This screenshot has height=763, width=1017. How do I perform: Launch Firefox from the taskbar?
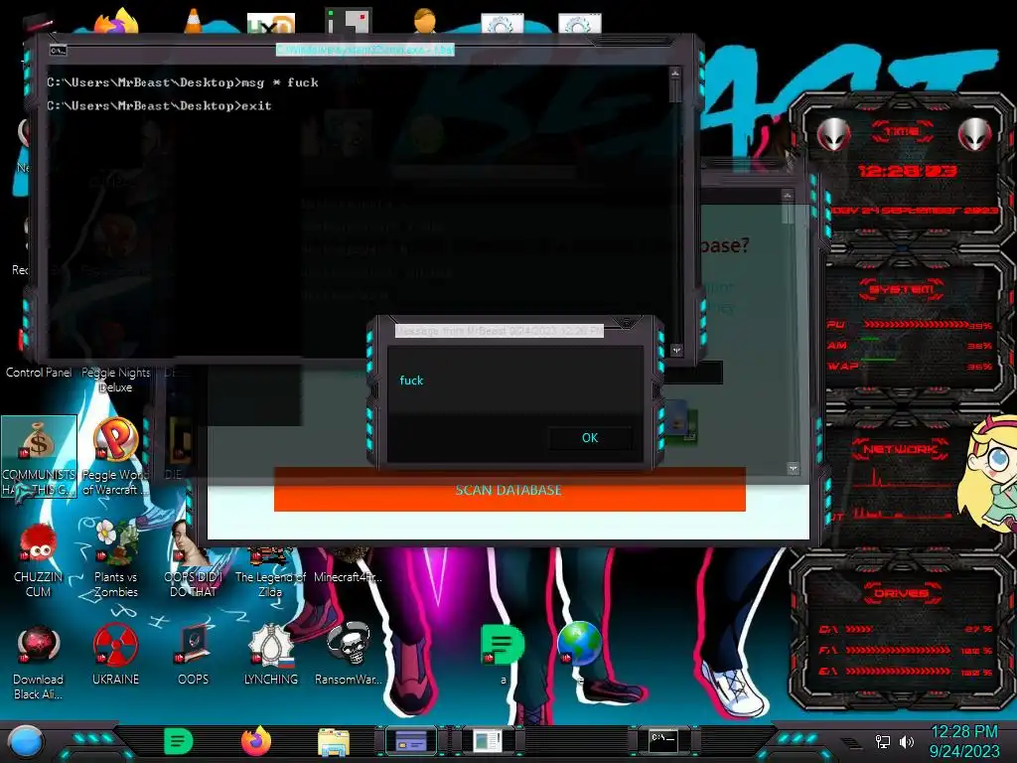[x=256, y=741]
